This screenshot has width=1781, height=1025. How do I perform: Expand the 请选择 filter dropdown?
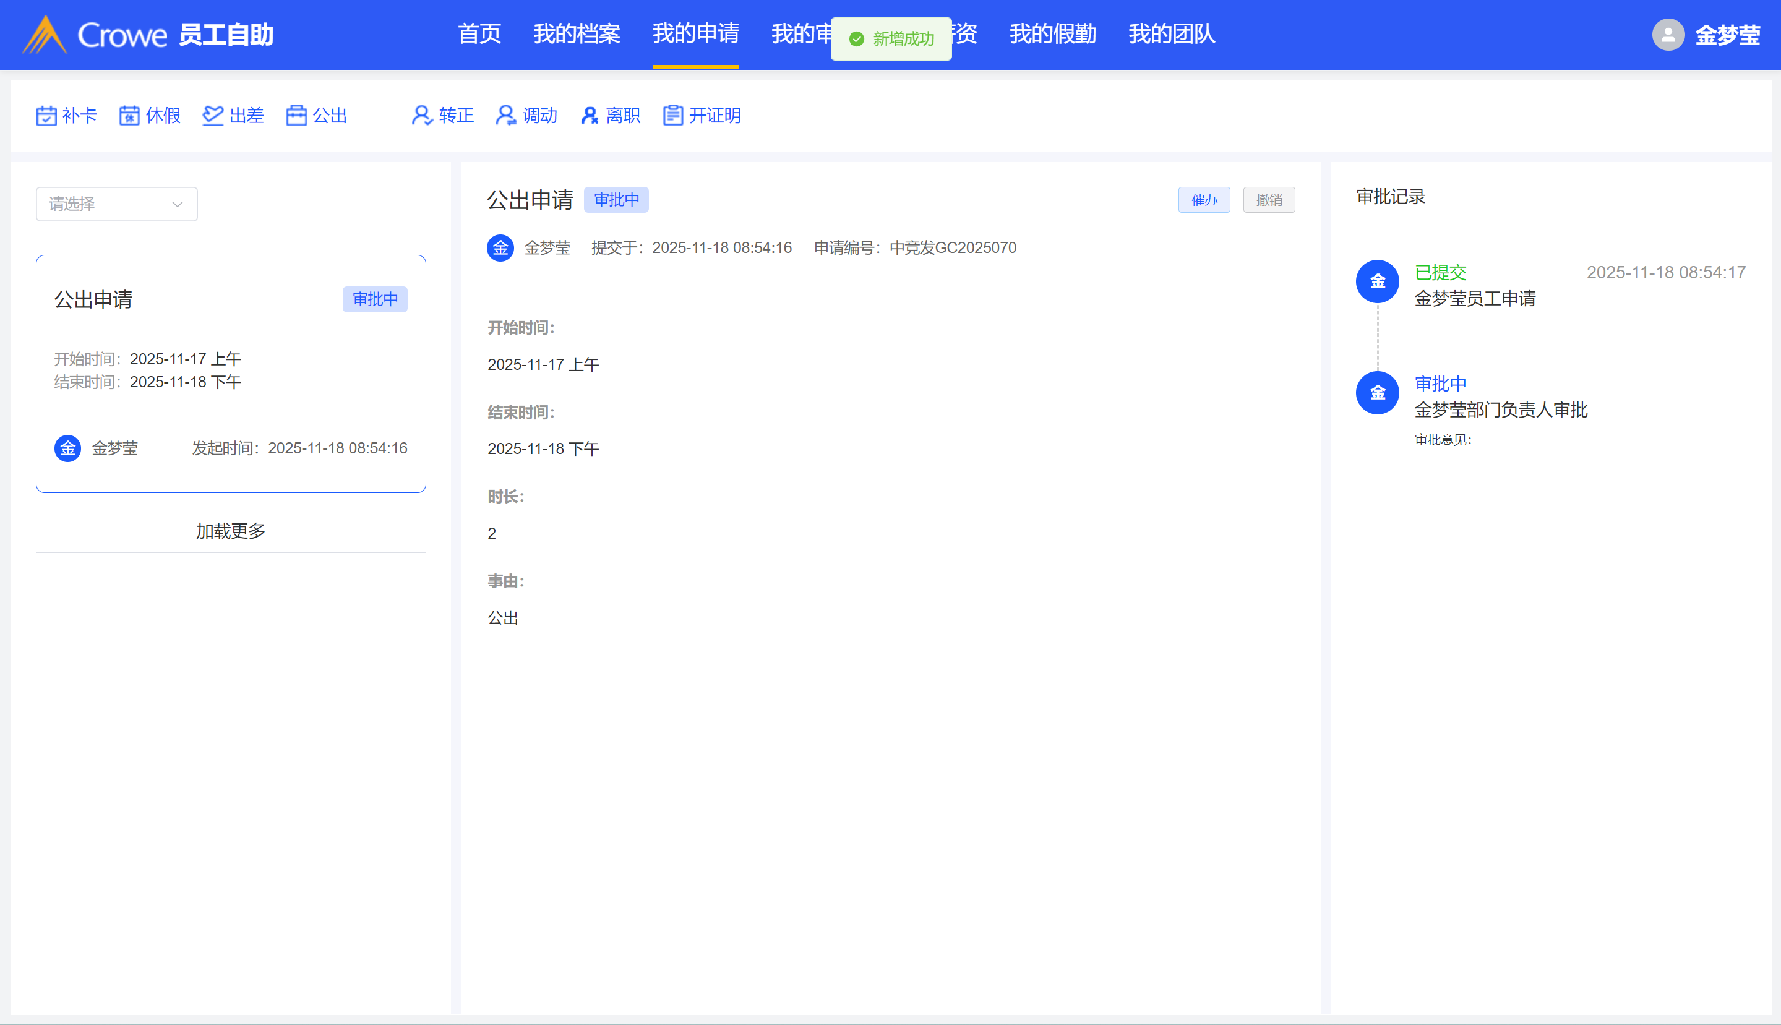[x=117, y=204]
